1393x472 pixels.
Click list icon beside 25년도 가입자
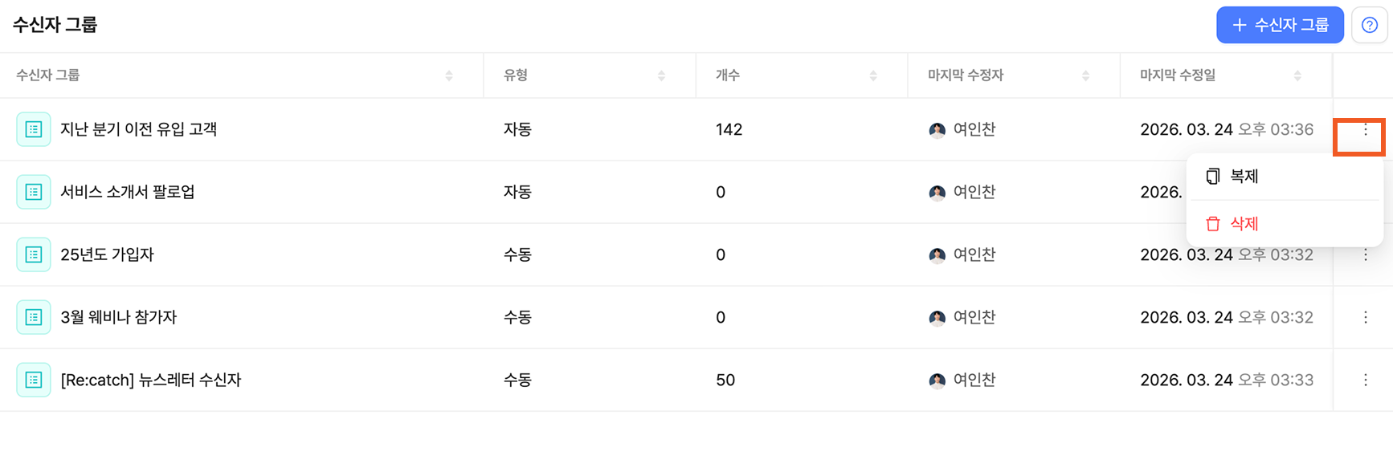click(34, 255)
